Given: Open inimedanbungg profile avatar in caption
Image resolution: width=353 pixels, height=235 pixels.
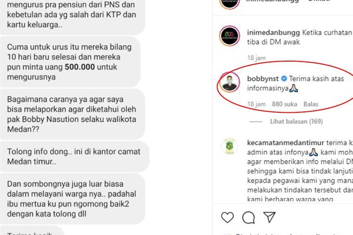Looking at the screenshot, I should click(x=229, y=36).
